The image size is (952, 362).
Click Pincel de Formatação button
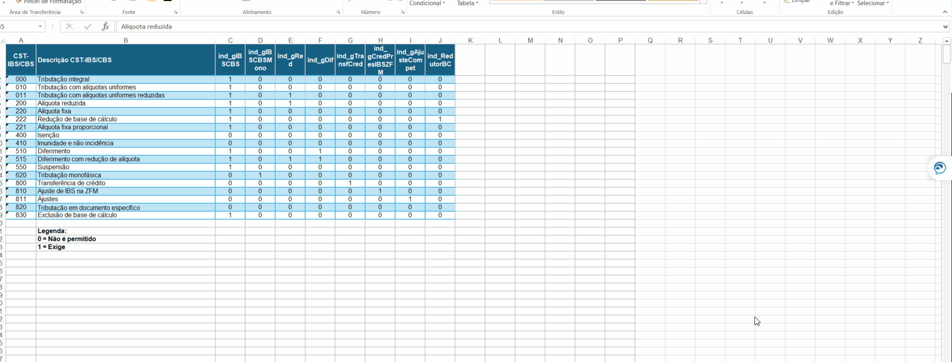48,2
